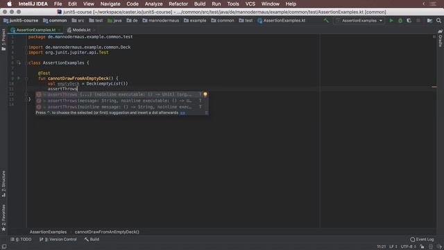Click the run gutter icon beside class AssertionExamples

coord(19,62)
